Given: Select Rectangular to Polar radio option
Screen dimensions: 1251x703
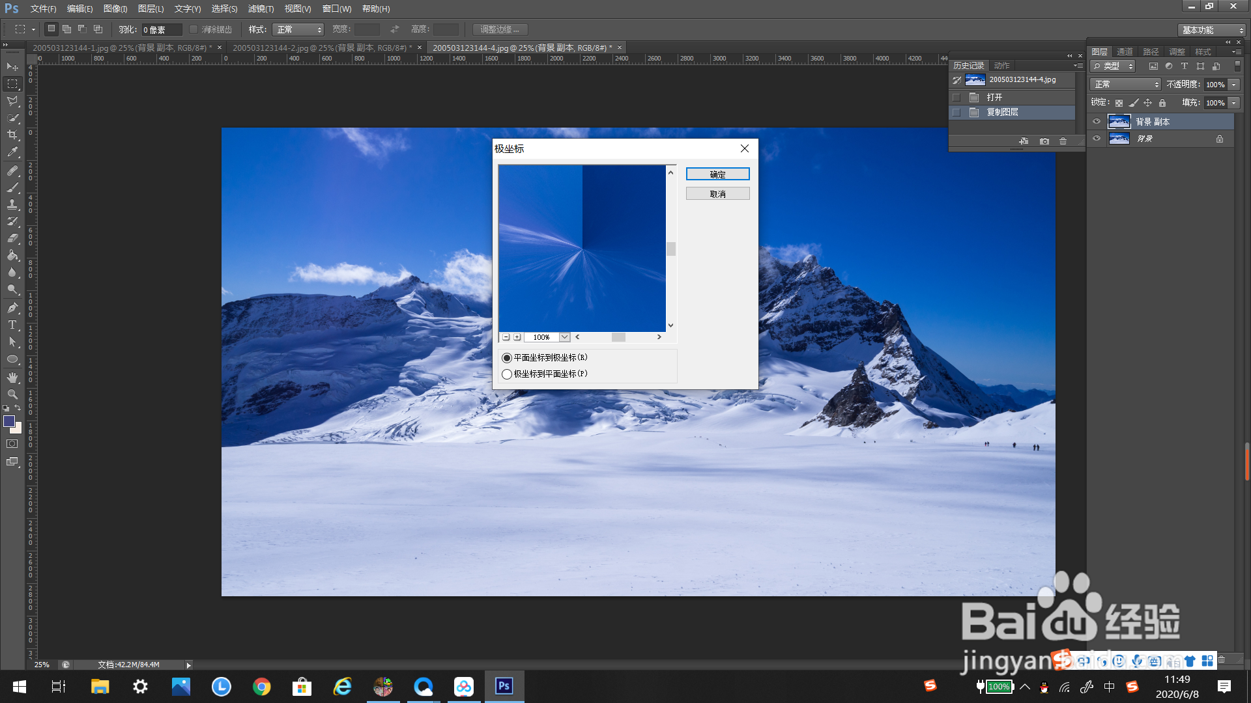Looking at the screenshot, I should click(507, 358).
